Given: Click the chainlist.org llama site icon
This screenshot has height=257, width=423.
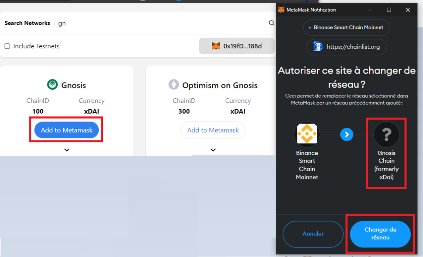Looking at the screenshot, I should click(318, 46).
